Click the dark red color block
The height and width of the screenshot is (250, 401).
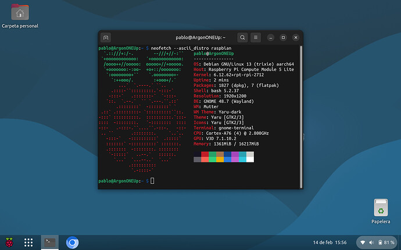(205, 155)
